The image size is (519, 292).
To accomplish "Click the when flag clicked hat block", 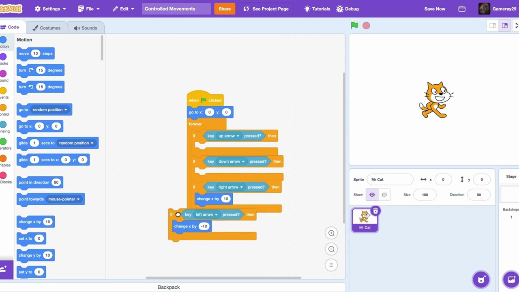I will coord(205,98).
